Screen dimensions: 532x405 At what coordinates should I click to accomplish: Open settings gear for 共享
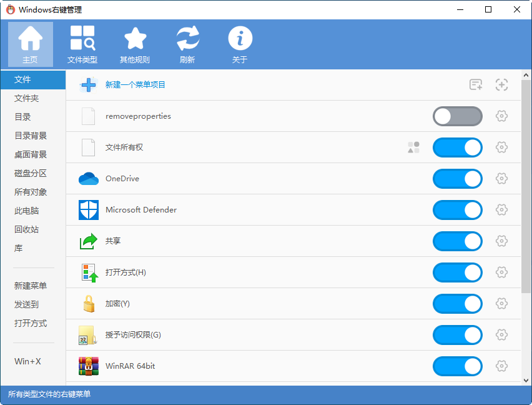pyautogui.click(x=501, y=241)
